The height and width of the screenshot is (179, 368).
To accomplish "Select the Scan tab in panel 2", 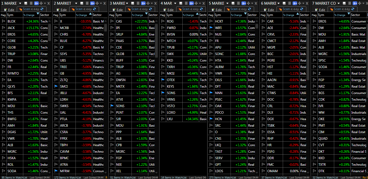I will (x=84, y=9).
